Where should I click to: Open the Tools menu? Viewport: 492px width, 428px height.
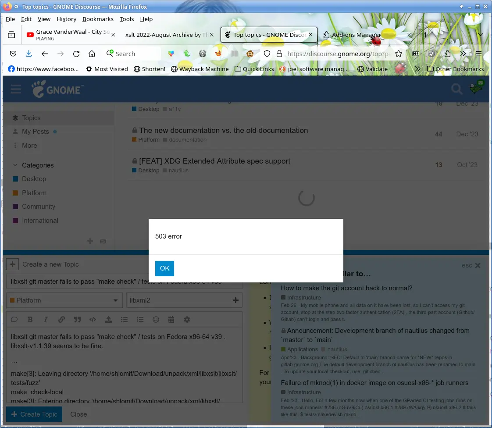point(127,19)
